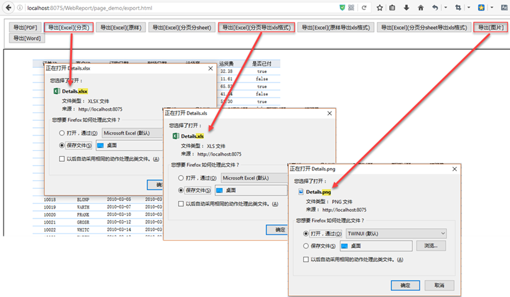The height and width of the screenshot is (297, 510).
Task: Close the Details.xlsx download dialog
Action: click(x=210, y=68)
